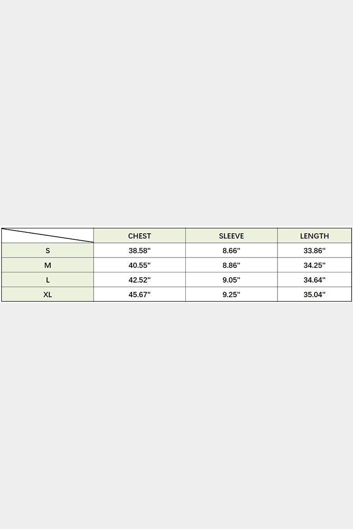Click the LENGTH column header
Screen dimensions: 353x529
coord(314,236)
